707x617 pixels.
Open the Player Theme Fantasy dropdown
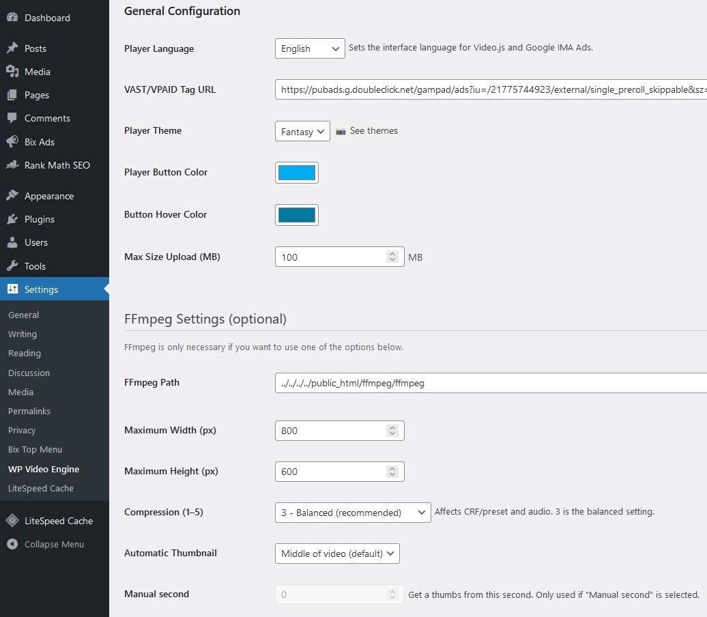[x=302, y=131]
